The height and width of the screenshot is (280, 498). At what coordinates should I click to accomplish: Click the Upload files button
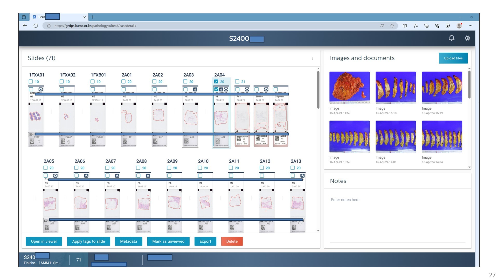coord(453,58)
